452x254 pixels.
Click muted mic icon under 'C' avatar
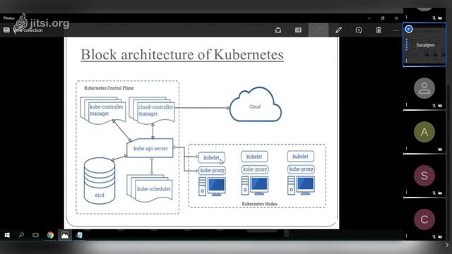point(434,237)
